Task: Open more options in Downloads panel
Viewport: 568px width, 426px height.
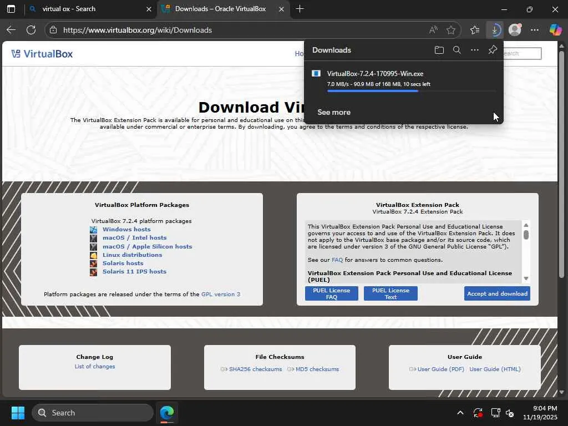Action: [x=475, y=50]
